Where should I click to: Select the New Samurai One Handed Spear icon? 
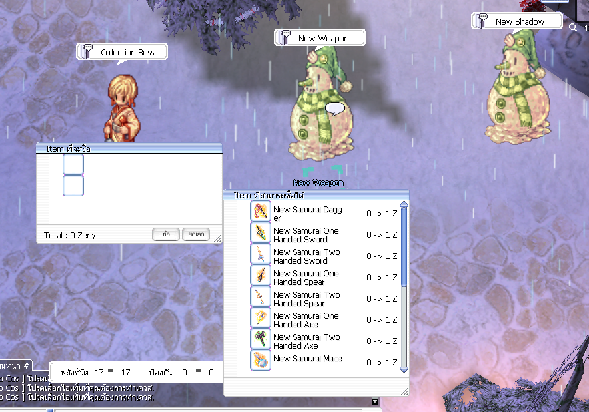[260, 275]
